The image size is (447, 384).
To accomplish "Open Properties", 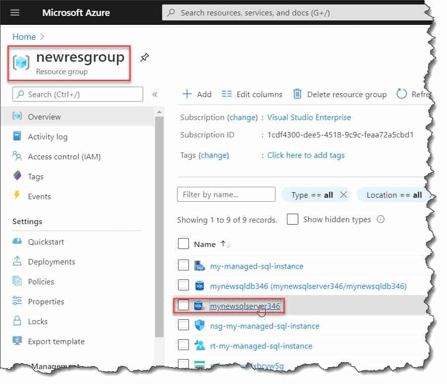I will 46,302.
